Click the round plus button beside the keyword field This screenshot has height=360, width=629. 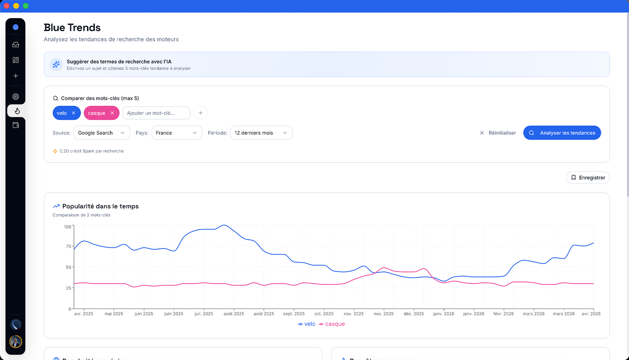click(x=201, y=113)
